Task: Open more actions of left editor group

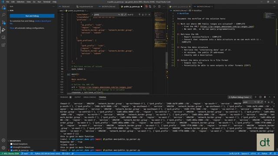Action: pyautogui.click(x=164, y=6)
